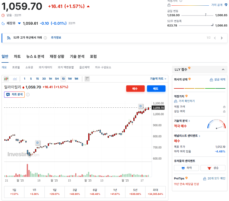The width and height of the screenshot is (229, 201).
Task: Click the 금일 변동 range slider
Action: pyautogui.click(x=197, y=15)
